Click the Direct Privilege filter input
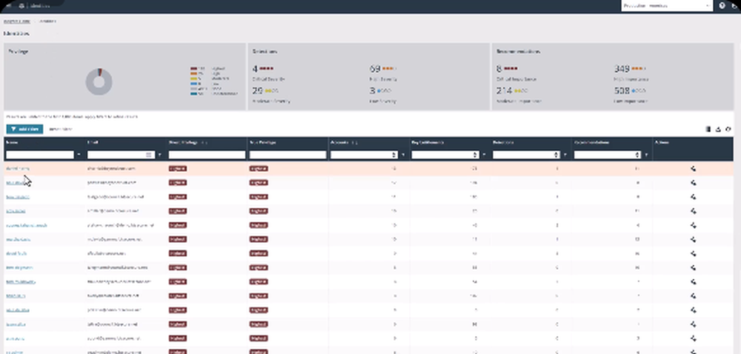The width and height of the screenshot is (741, 354). (x=207, y=155)
